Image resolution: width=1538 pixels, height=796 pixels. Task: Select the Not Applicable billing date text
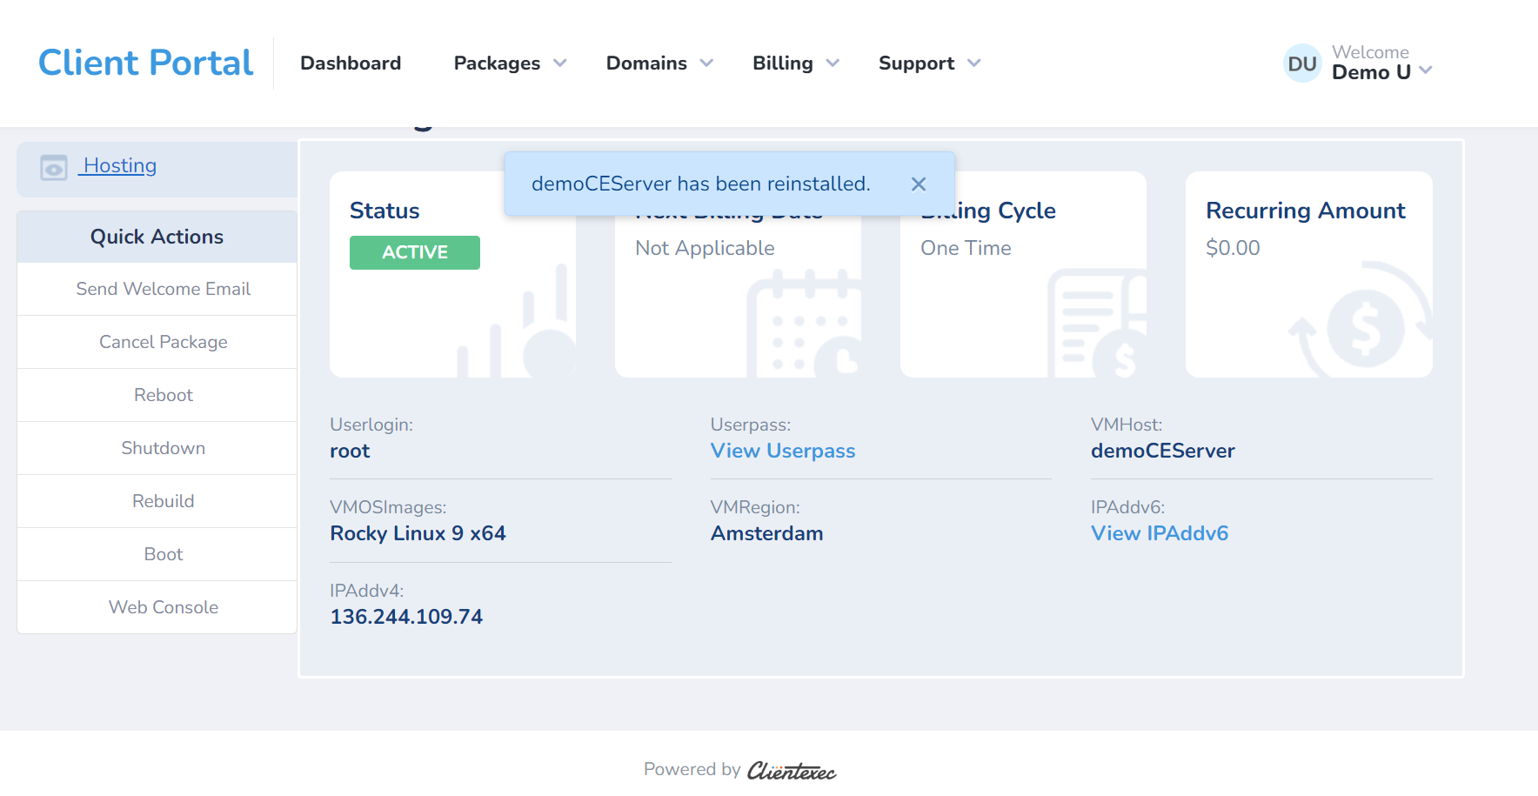point(705,248)
